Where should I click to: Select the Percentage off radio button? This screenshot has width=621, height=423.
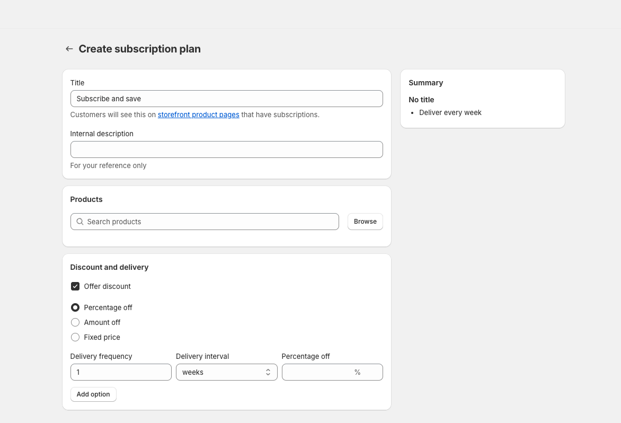tap(75, 307)
